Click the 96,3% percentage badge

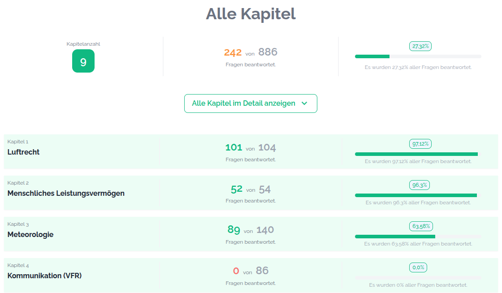[x=420, y=185]
